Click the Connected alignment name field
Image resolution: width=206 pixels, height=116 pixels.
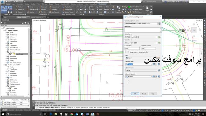141,24
